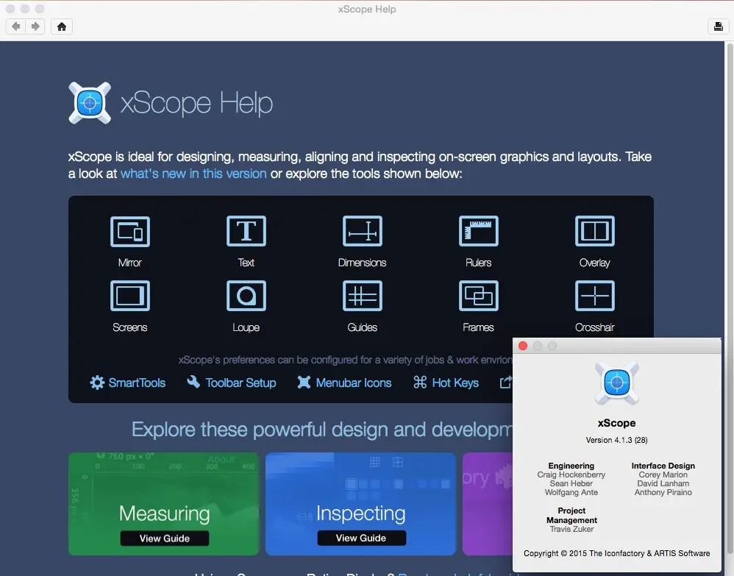Click Travis Zuker in Project Management credits
Viewport: 734px width, 576px height.
pos(571,529)
